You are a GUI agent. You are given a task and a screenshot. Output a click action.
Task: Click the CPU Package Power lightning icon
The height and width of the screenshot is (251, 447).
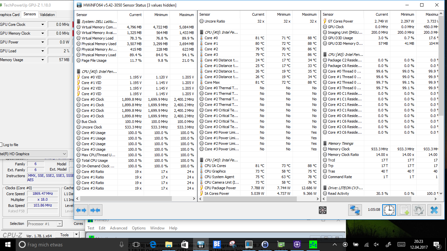coord(202,188)
